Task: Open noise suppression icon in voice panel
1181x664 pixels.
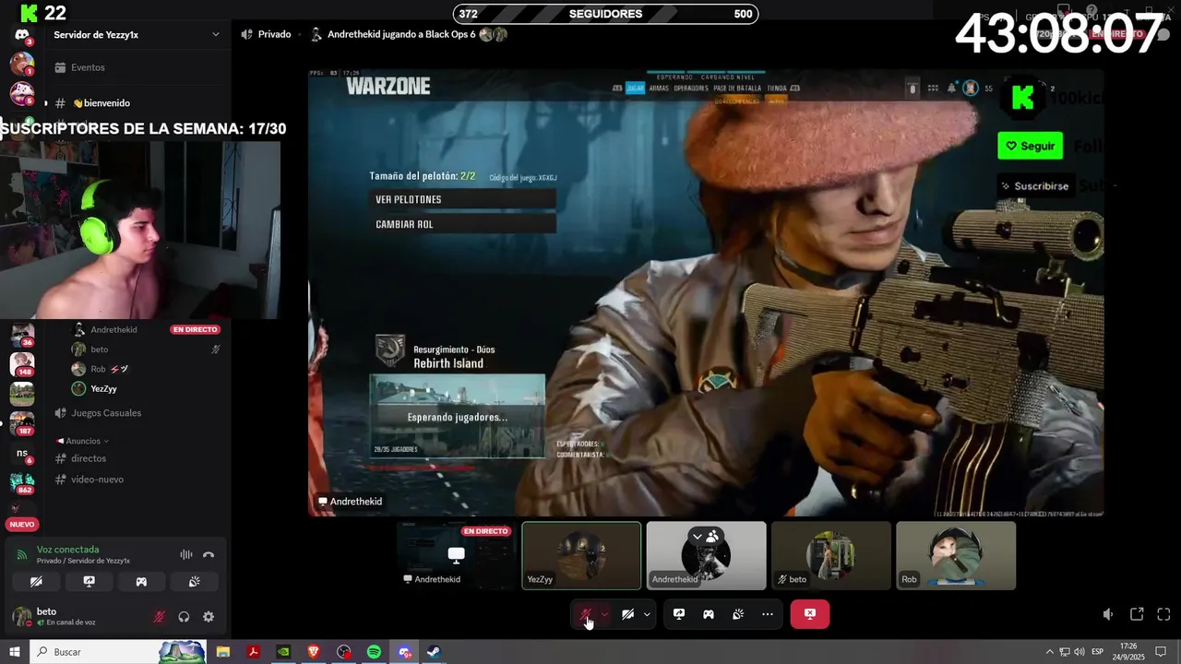Action: (x=185, y=554)
